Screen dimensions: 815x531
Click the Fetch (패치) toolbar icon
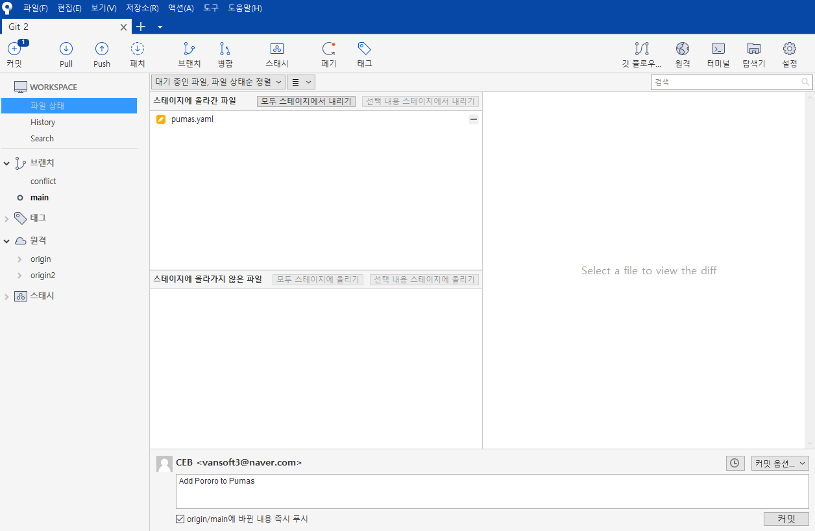(x=138, y=49)
